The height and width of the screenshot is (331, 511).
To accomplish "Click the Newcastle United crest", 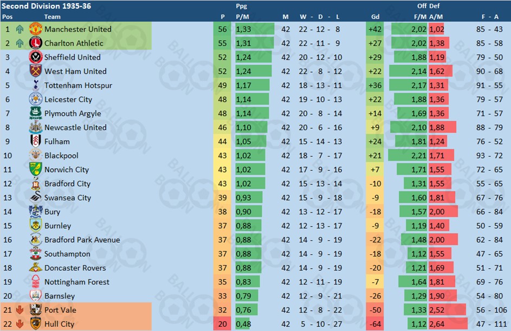I will pyautogui.click(x=36, y=127).
